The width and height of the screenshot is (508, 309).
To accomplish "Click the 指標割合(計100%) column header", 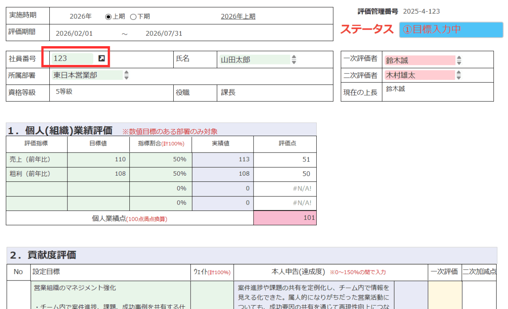I will 161,144.
